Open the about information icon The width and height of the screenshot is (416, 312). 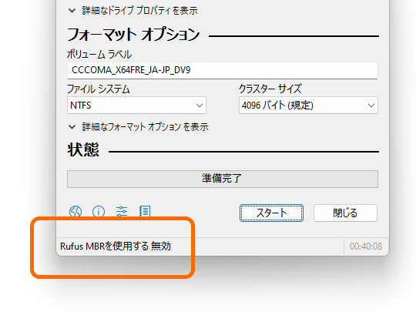coord(99,212)
